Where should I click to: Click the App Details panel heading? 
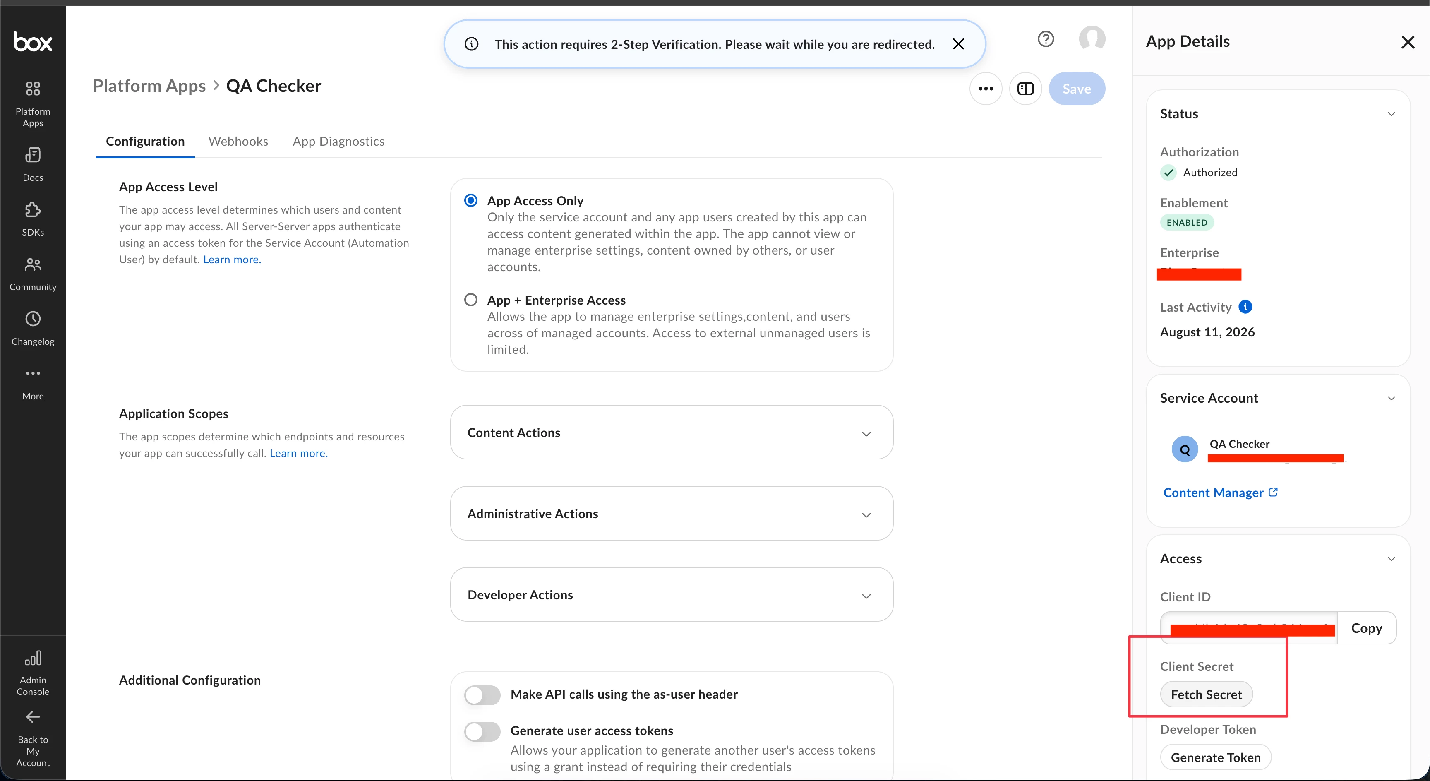pyautogui.click(x=1188, y=41)
